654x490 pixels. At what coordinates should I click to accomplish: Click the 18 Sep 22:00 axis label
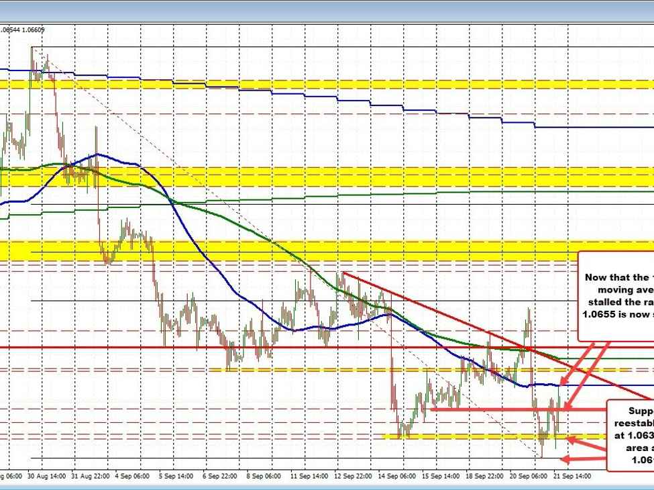point(484,475)
